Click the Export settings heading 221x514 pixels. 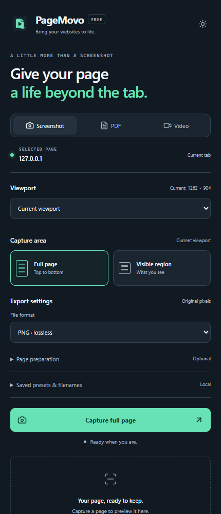pyautogui.click(x=31, y=301)
